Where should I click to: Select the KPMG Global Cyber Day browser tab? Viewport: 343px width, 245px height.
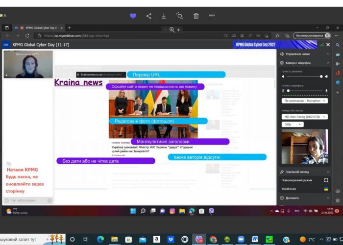pyautogui.click(x=39, y=28)
